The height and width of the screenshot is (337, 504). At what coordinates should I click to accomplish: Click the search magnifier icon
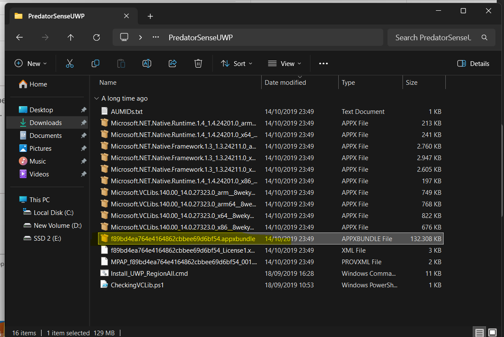(484, 37)
